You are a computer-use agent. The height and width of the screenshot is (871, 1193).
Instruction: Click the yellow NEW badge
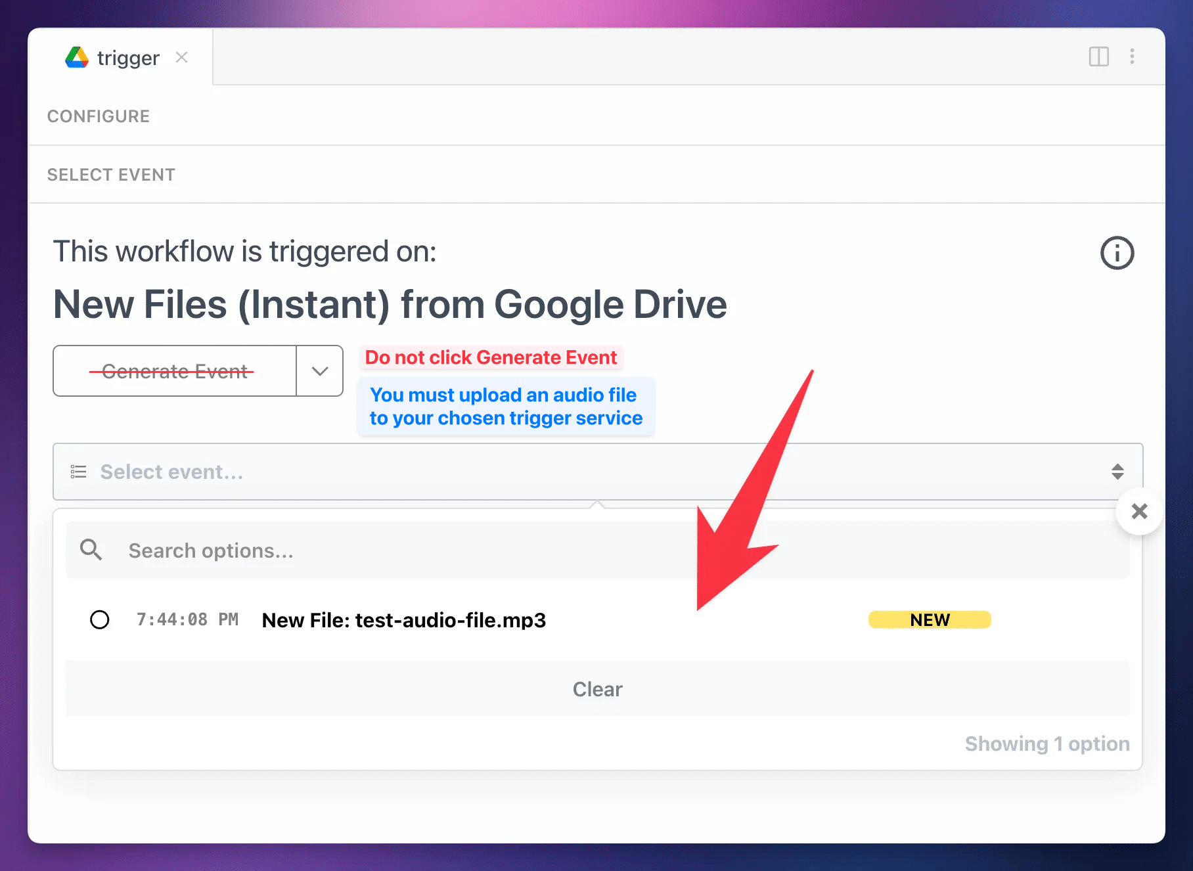click(930, 619)
